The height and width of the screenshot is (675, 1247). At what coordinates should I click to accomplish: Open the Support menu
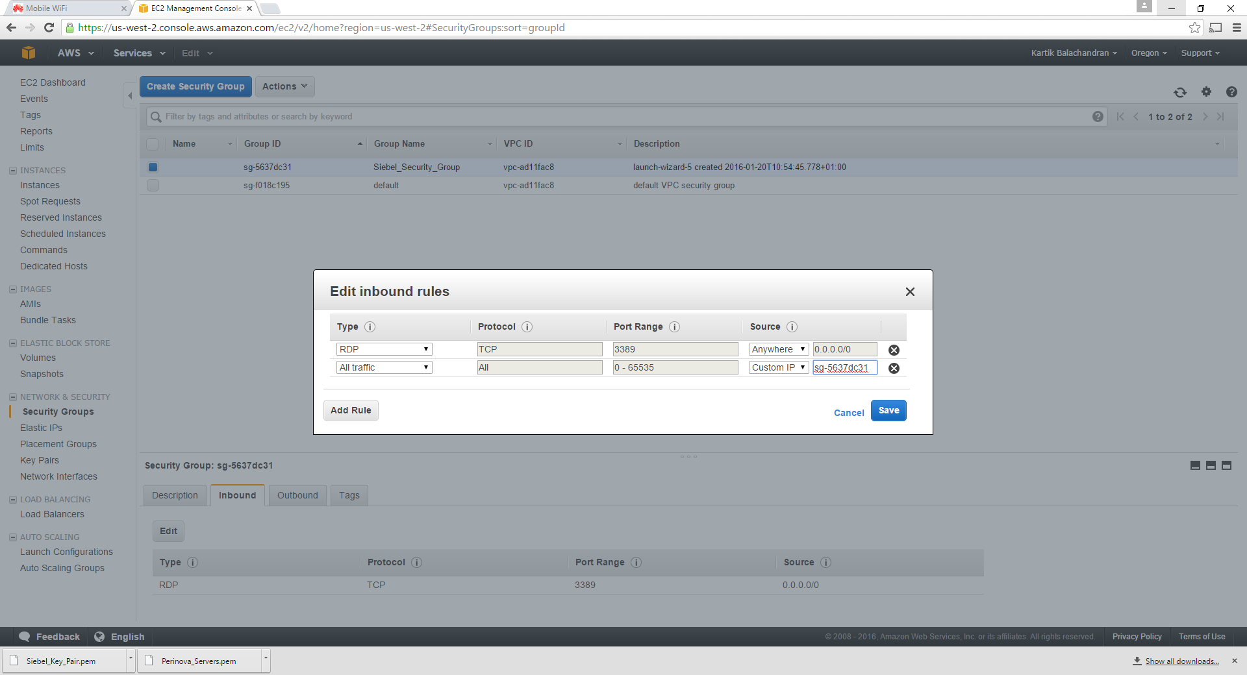[1200, 53]
